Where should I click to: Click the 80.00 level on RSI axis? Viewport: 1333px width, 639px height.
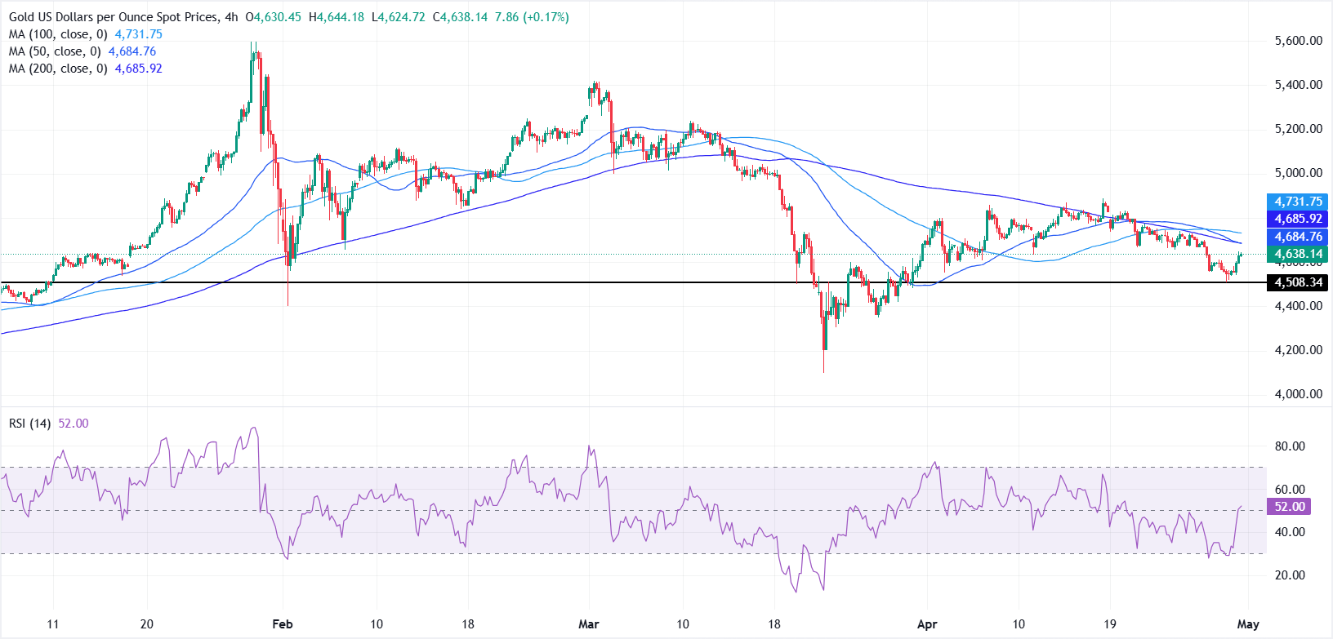(1290, 446)
